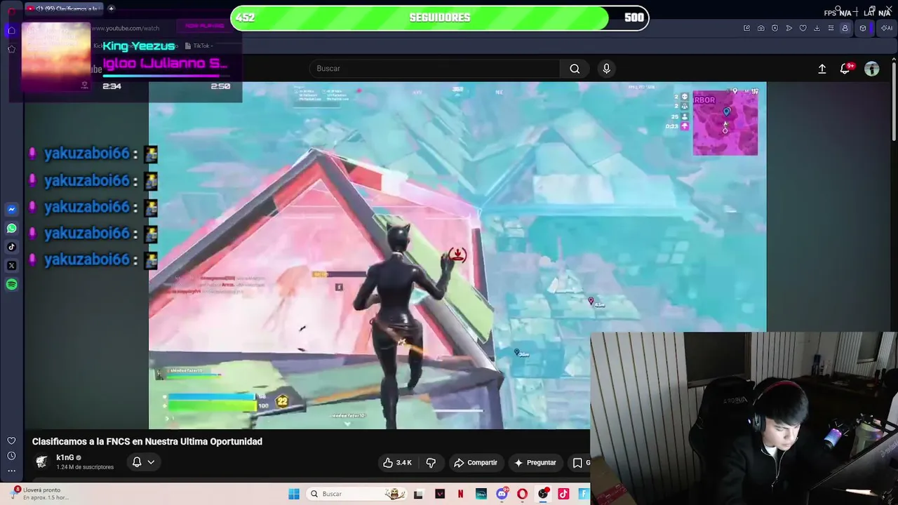Open the TikTok app on the taskbar
Viewport: 898px width, 505px height.
563,494
